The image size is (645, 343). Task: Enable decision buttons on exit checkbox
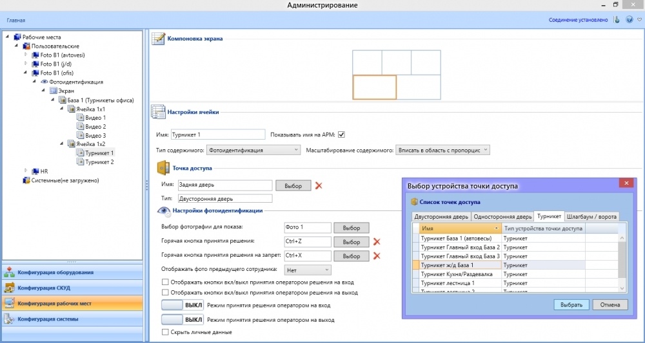point(165,293)
